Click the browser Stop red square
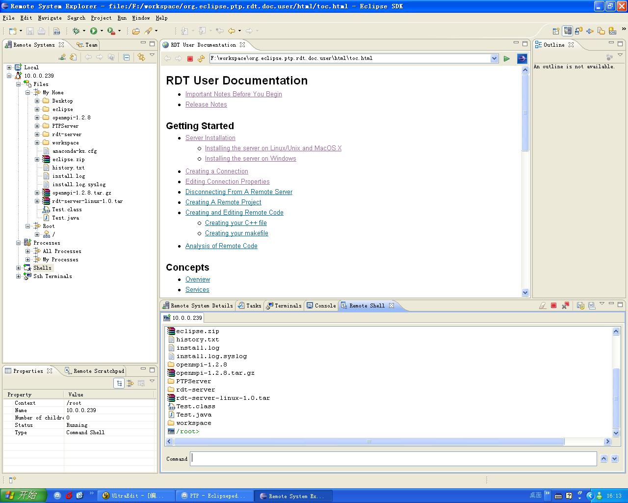 point(190,58)
